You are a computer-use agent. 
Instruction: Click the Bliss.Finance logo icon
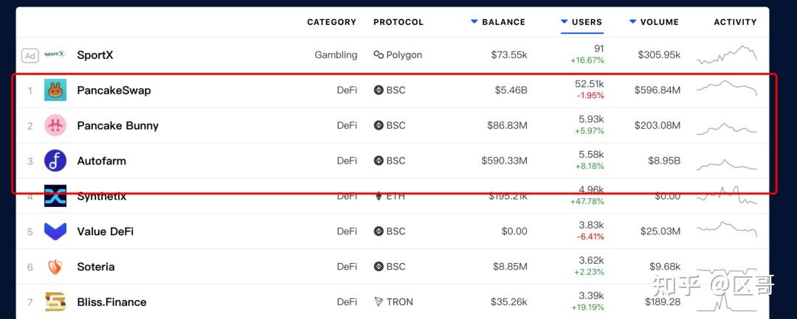55,302
